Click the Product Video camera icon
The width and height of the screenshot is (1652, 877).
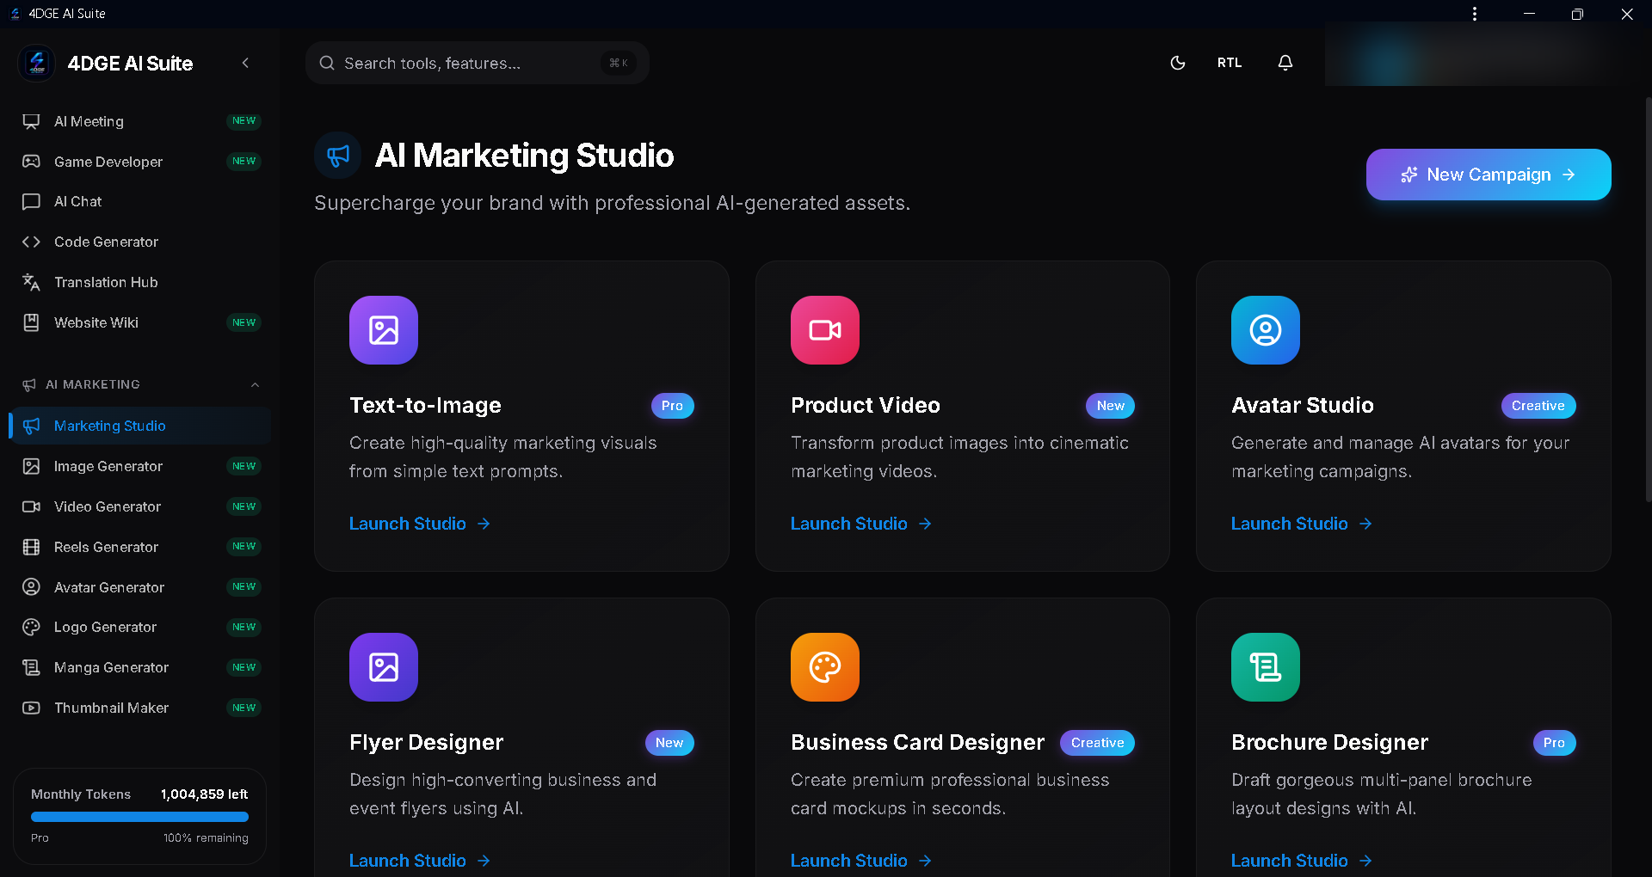click(825, 330)
